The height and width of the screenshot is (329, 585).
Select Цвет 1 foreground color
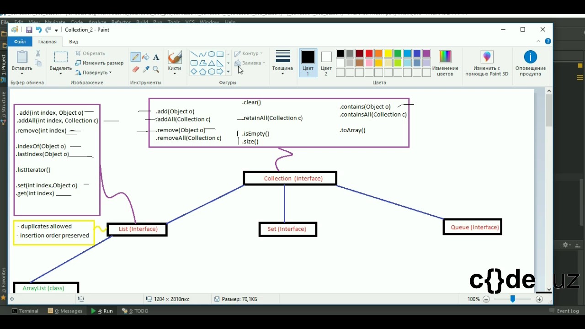308,63
